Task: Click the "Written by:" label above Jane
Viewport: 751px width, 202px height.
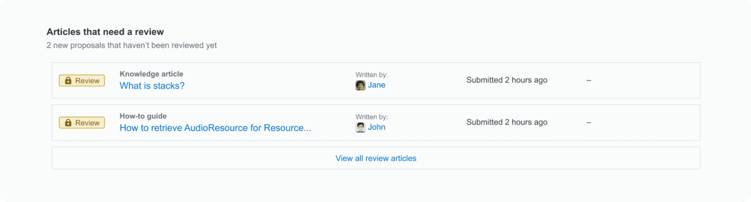Action: click(x=372, y=75)
